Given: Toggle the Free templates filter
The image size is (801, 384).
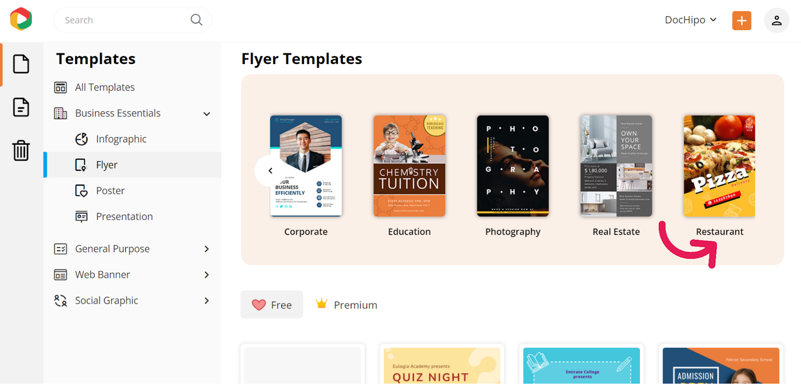Looking at the screenshot, I should pyautogui.click(x=272, y=304).
